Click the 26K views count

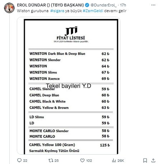point(121,160)
